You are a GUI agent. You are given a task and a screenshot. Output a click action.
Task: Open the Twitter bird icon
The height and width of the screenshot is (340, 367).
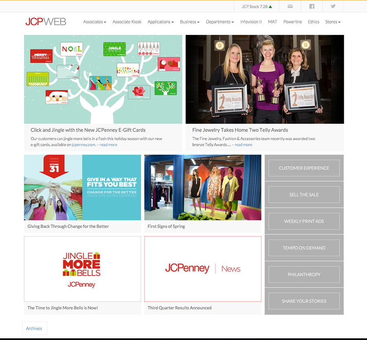tap(333, 6)
